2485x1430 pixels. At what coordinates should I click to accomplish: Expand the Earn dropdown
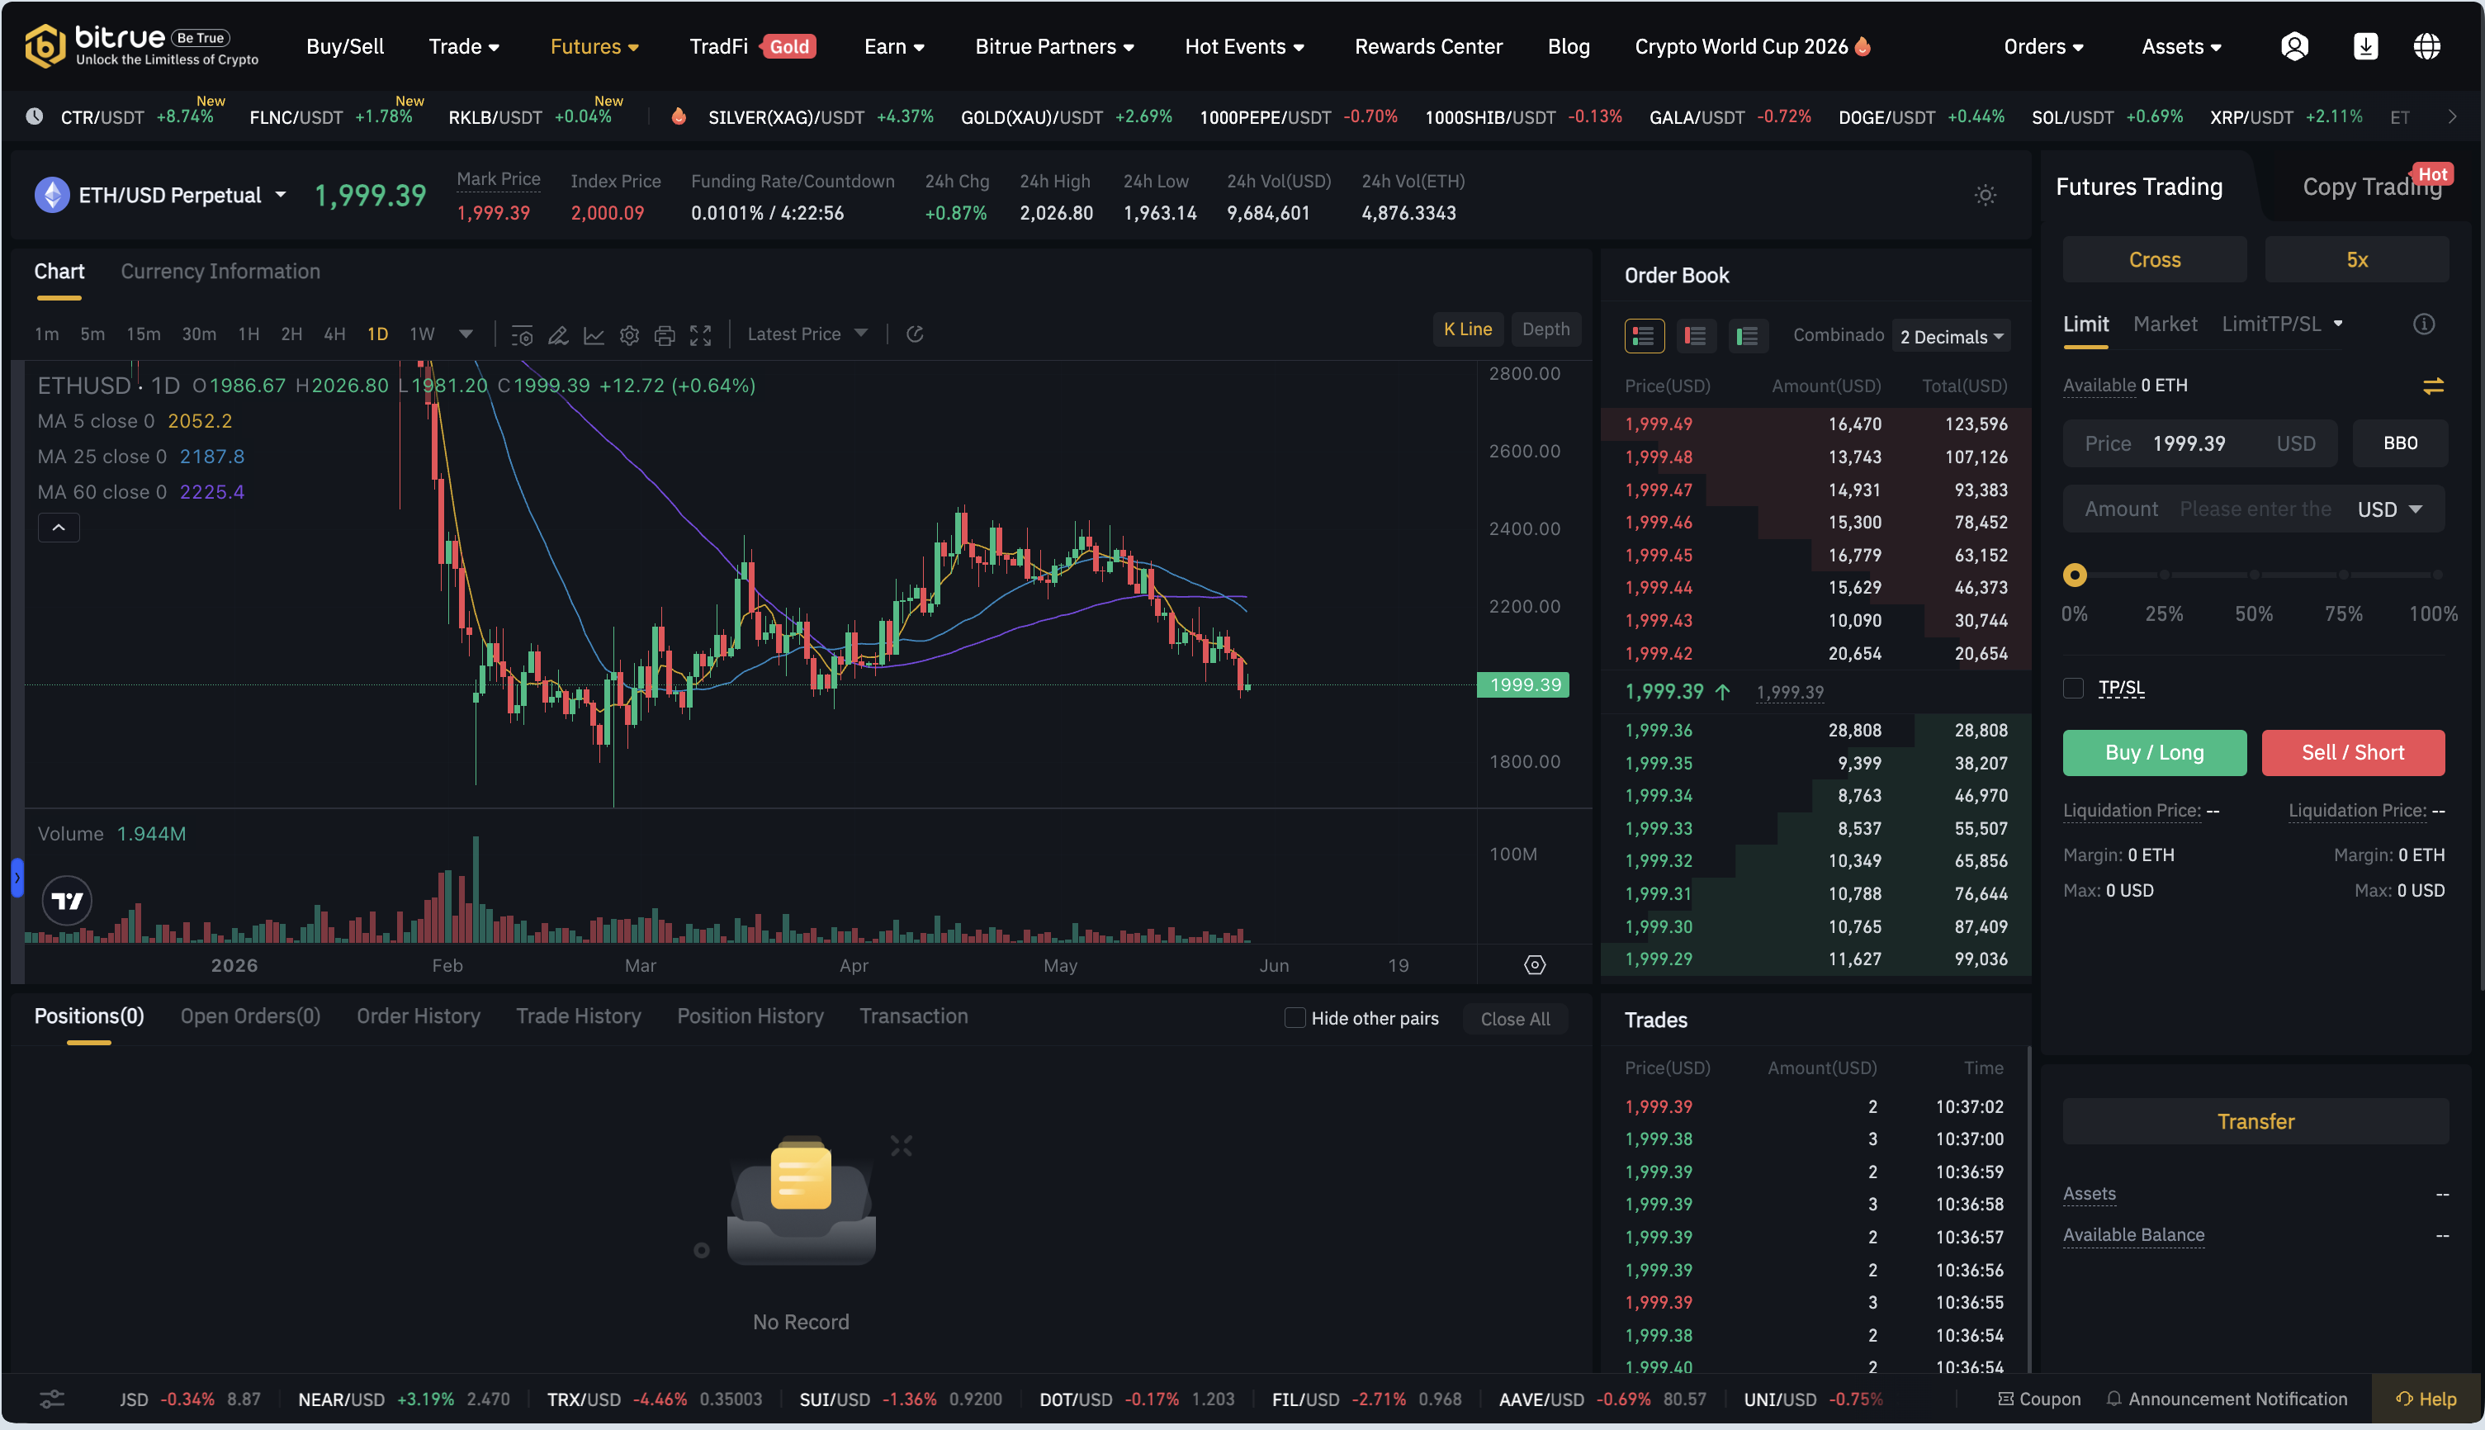pos(893,46)
